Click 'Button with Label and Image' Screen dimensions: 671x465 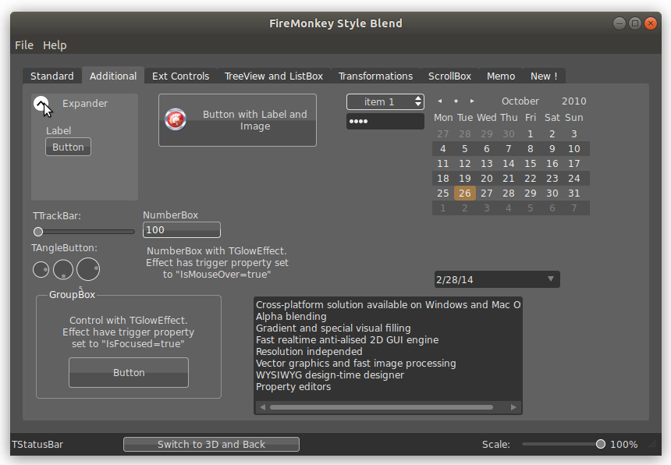click(x=237, y=120)
